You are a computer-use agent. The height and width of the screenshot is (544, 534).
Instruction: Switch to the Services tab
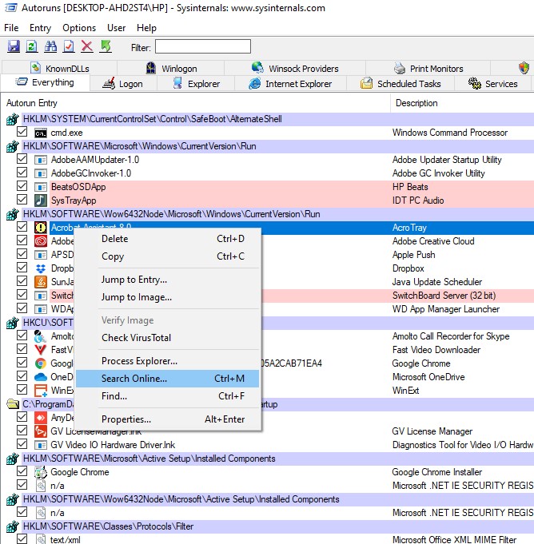pos(493,84)
